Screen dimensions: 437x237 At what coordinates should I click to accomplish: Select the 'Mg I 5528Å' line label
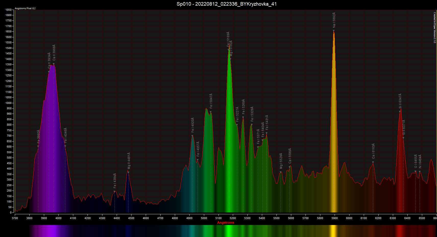[x=281, y=161]
